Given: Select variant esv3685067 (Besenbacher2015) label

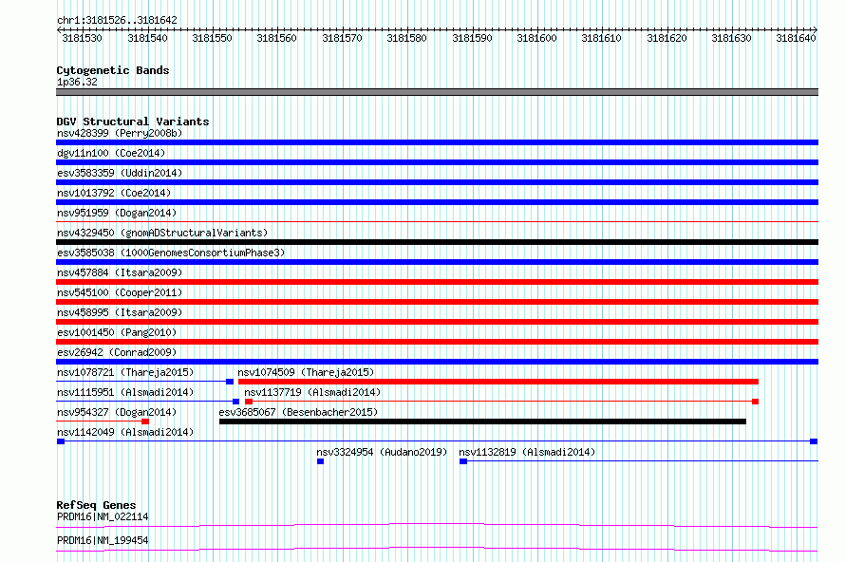Looking at the screenshot, I should point(298,412).
